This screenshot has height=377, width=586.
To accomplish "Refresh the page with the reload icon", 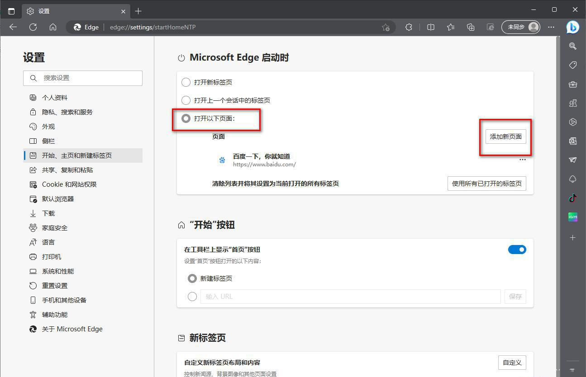I will tap(33, 27).
